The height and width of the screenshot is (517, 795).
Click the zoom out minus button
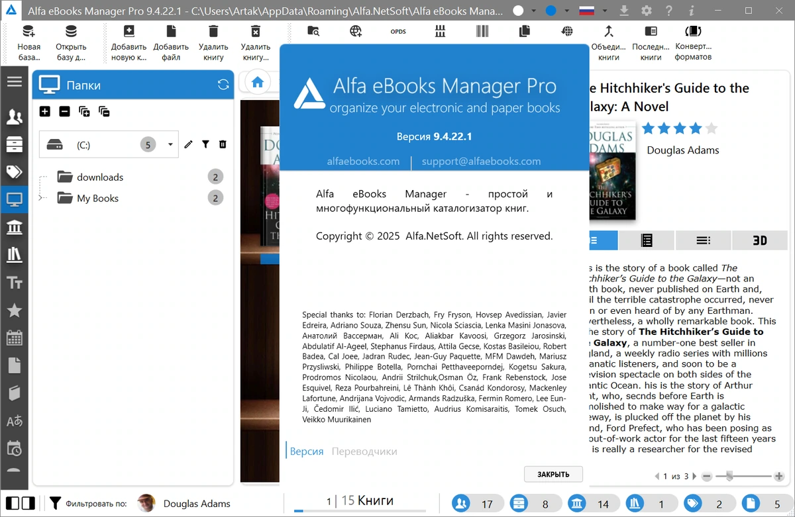pyautogui.click(x=707, y=476)
